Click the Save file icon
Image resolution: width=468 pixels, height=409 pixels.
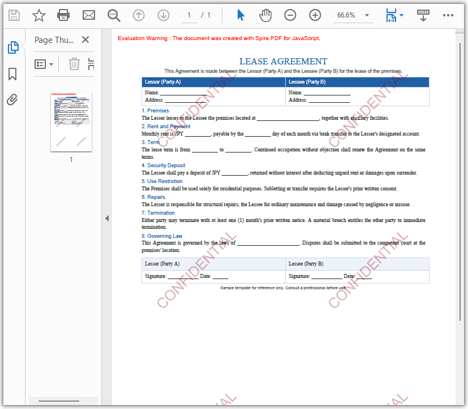[14, 15]
